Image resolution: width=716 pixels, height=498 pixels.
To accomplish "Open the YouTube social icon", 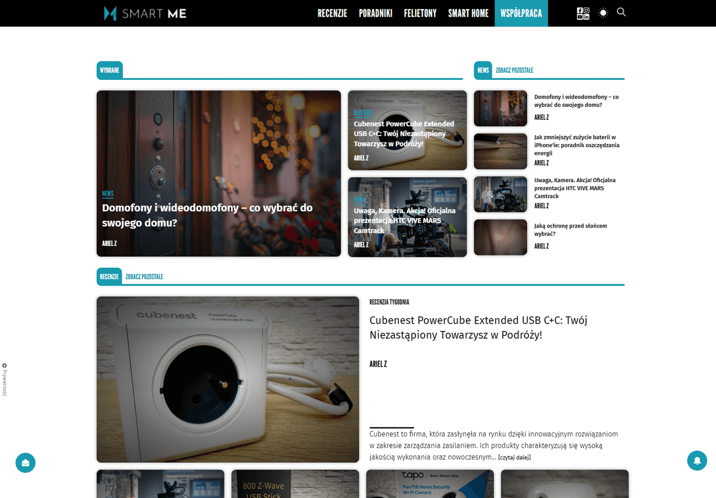I will 580,17.
